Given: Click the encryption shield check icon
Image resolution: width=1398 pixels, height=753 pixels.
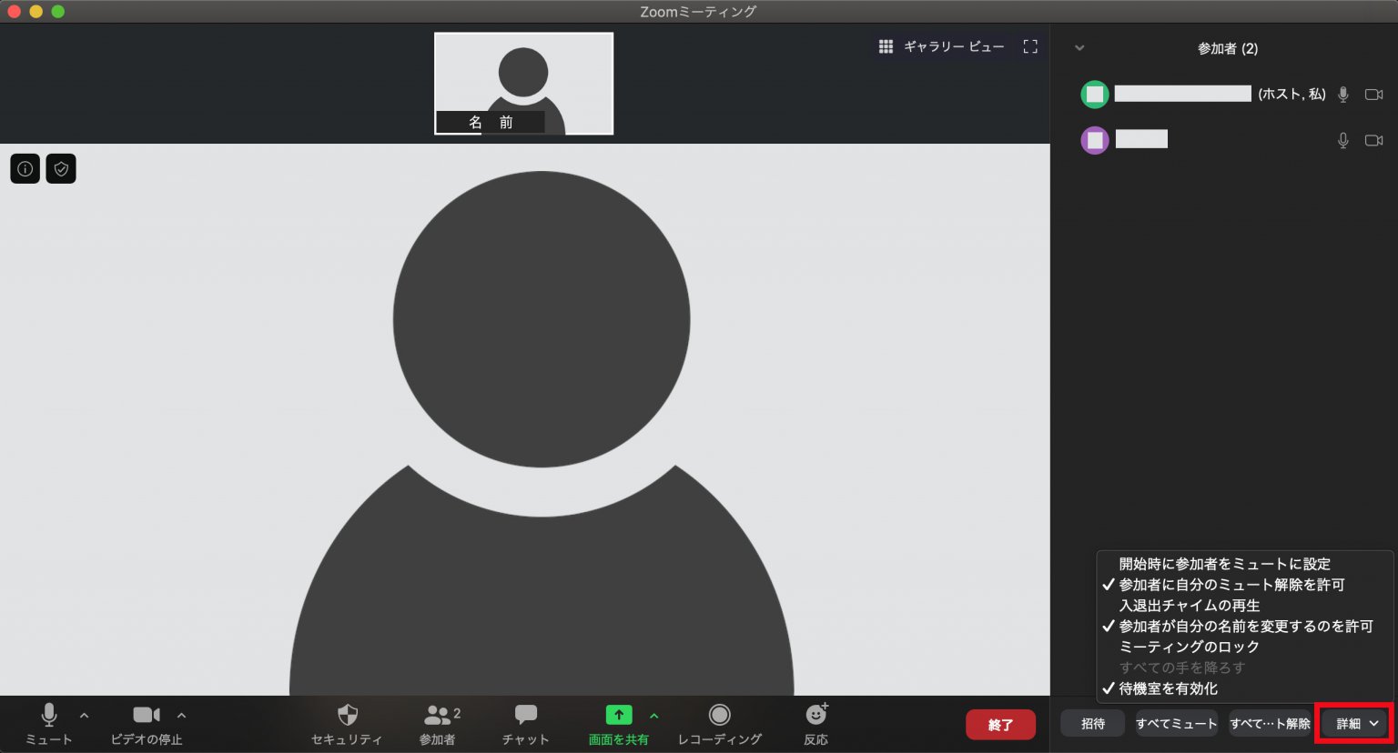Looking at the screenshot, I should pos(61,168).
